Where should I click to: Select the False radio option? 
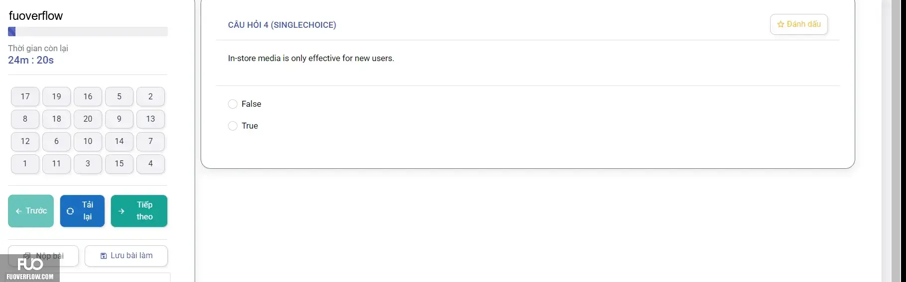232,104
